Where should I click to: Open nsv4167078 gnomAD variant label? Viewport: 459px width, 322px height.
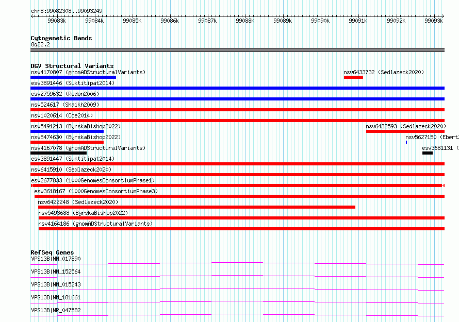click(88, 148)
